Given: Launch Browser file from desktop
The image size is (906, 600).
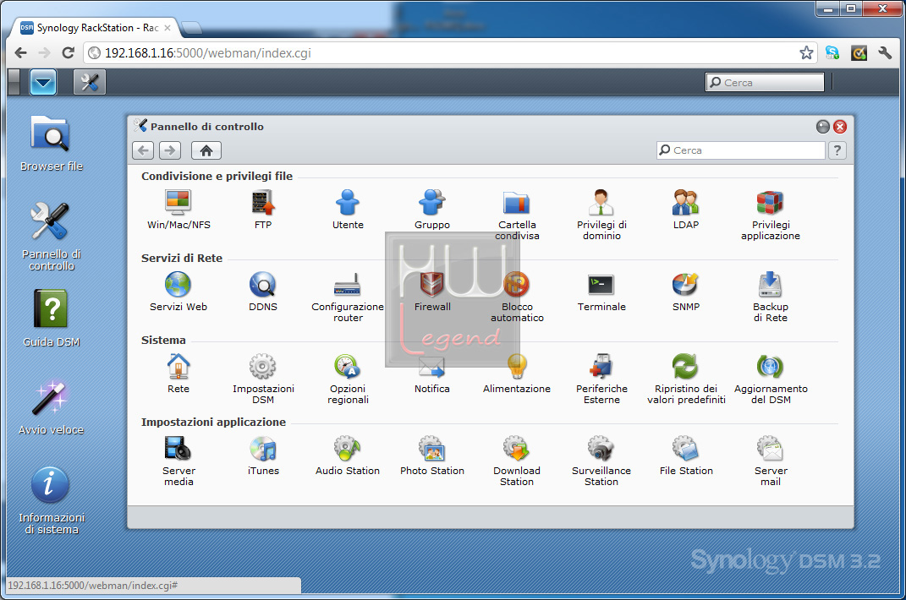Looking at the screenshot, I should click(52, 143).
